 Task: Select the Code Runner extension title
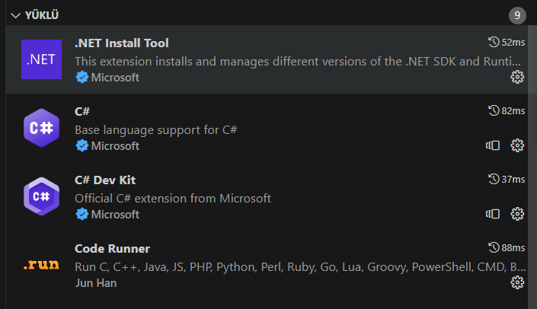(x=112, y=249)
